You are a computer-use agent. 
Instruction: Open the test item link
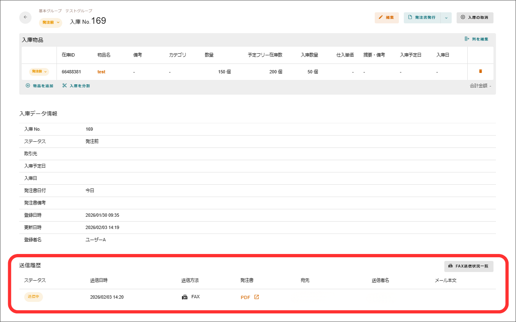tap(101, 72)
